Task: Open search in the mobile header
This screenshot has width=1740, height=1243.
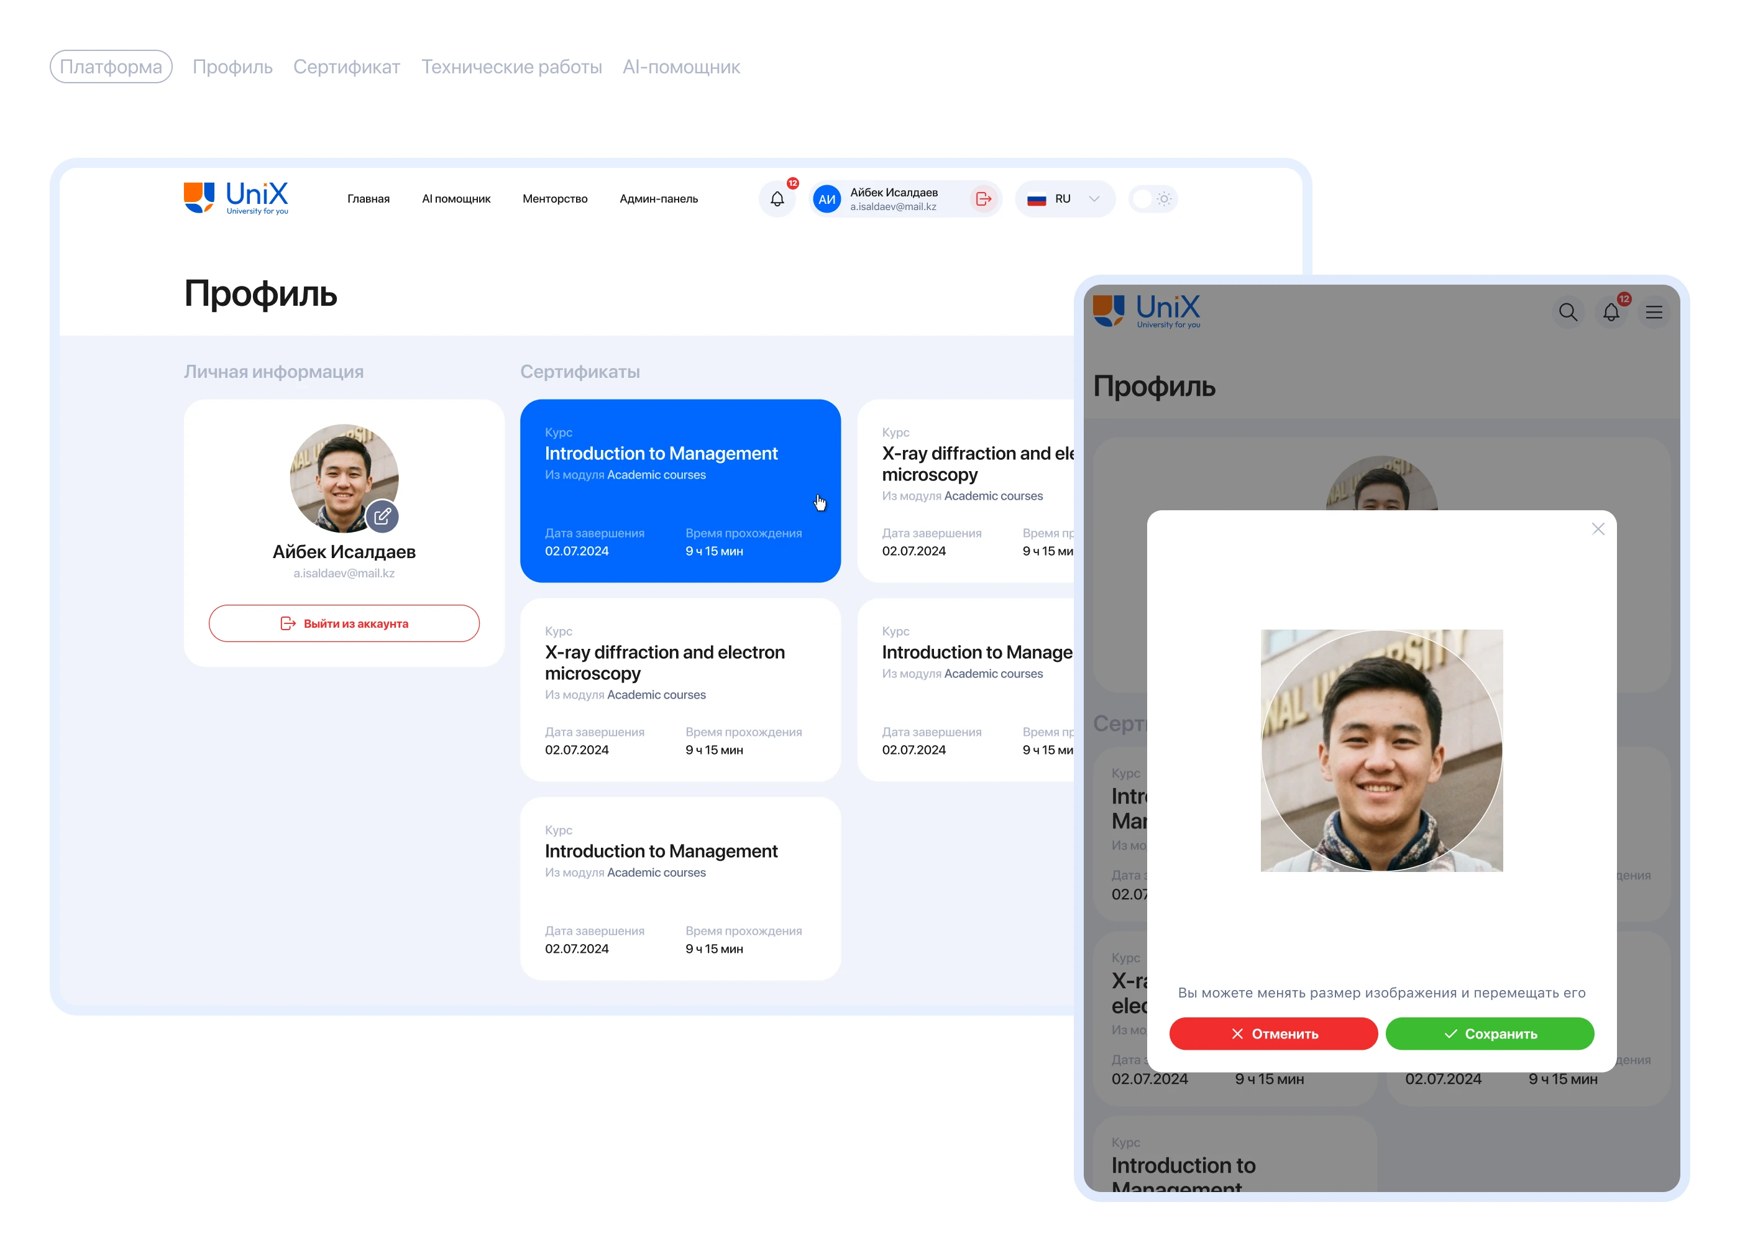Action: click(1567, 312)
